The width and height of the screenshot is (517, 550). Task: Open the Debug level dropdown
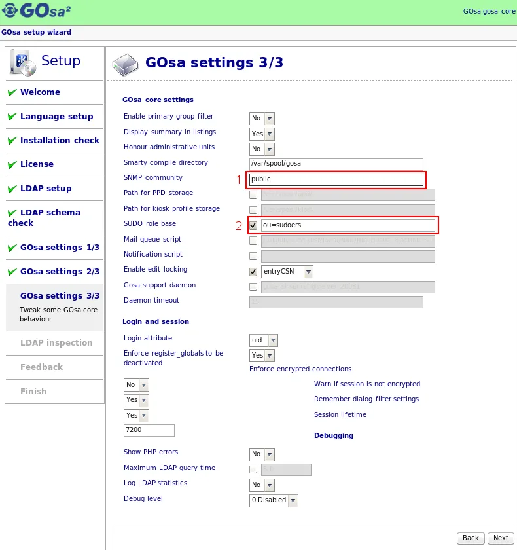[x=274, y=500]
